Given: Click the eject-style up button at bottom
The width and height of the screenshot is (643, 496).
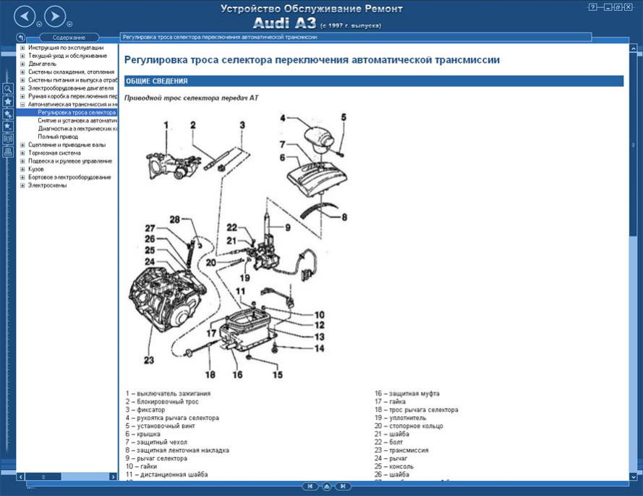Looking at the screenshot, I should pyautogui.click(x=327, y=487).
